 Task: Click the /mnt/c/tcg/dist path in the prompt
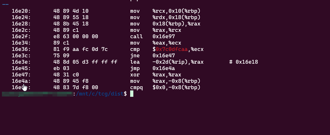(100, 94)
